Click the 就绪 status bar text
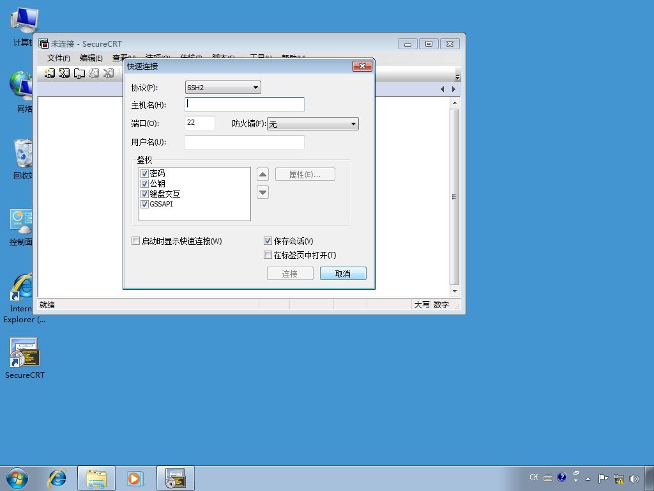This screenshot has width=654, height=491. tap(47, 305)
